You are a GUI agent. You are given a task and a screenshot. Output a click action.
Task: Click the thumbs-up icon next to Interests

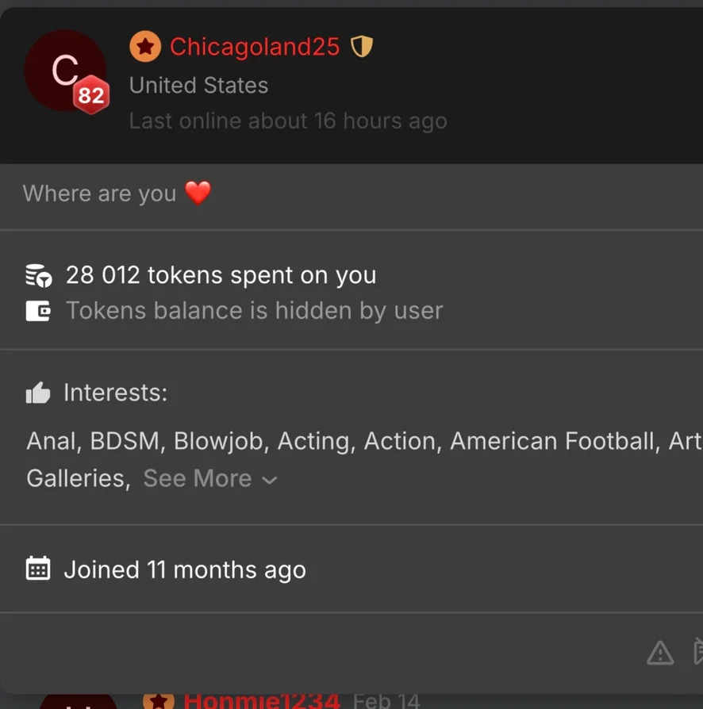(38, 393)
